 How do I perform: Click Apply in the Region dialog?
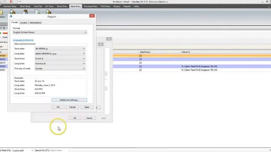pos(86,107)
